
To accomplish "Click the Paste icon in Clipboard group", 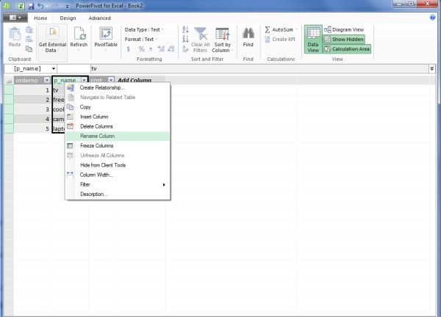I will pos(15,34).
